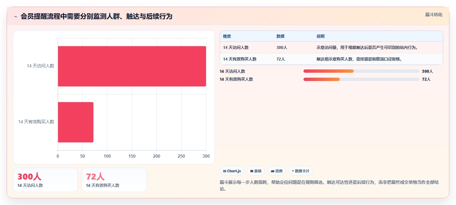The height and width of the screenshot is (205, 456).
Task: Click the 14 天访问人数 chart axis label
Action: [x=40, y=66]
